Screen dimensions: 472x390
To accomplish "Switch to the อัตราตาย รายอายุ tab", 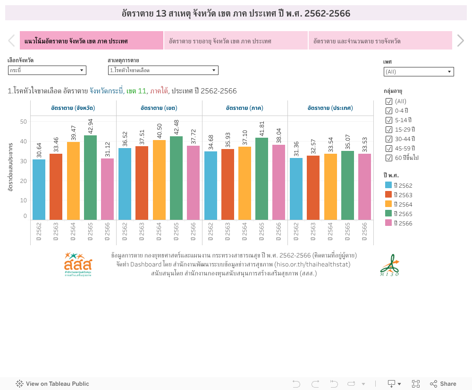I will pos(235,41).
